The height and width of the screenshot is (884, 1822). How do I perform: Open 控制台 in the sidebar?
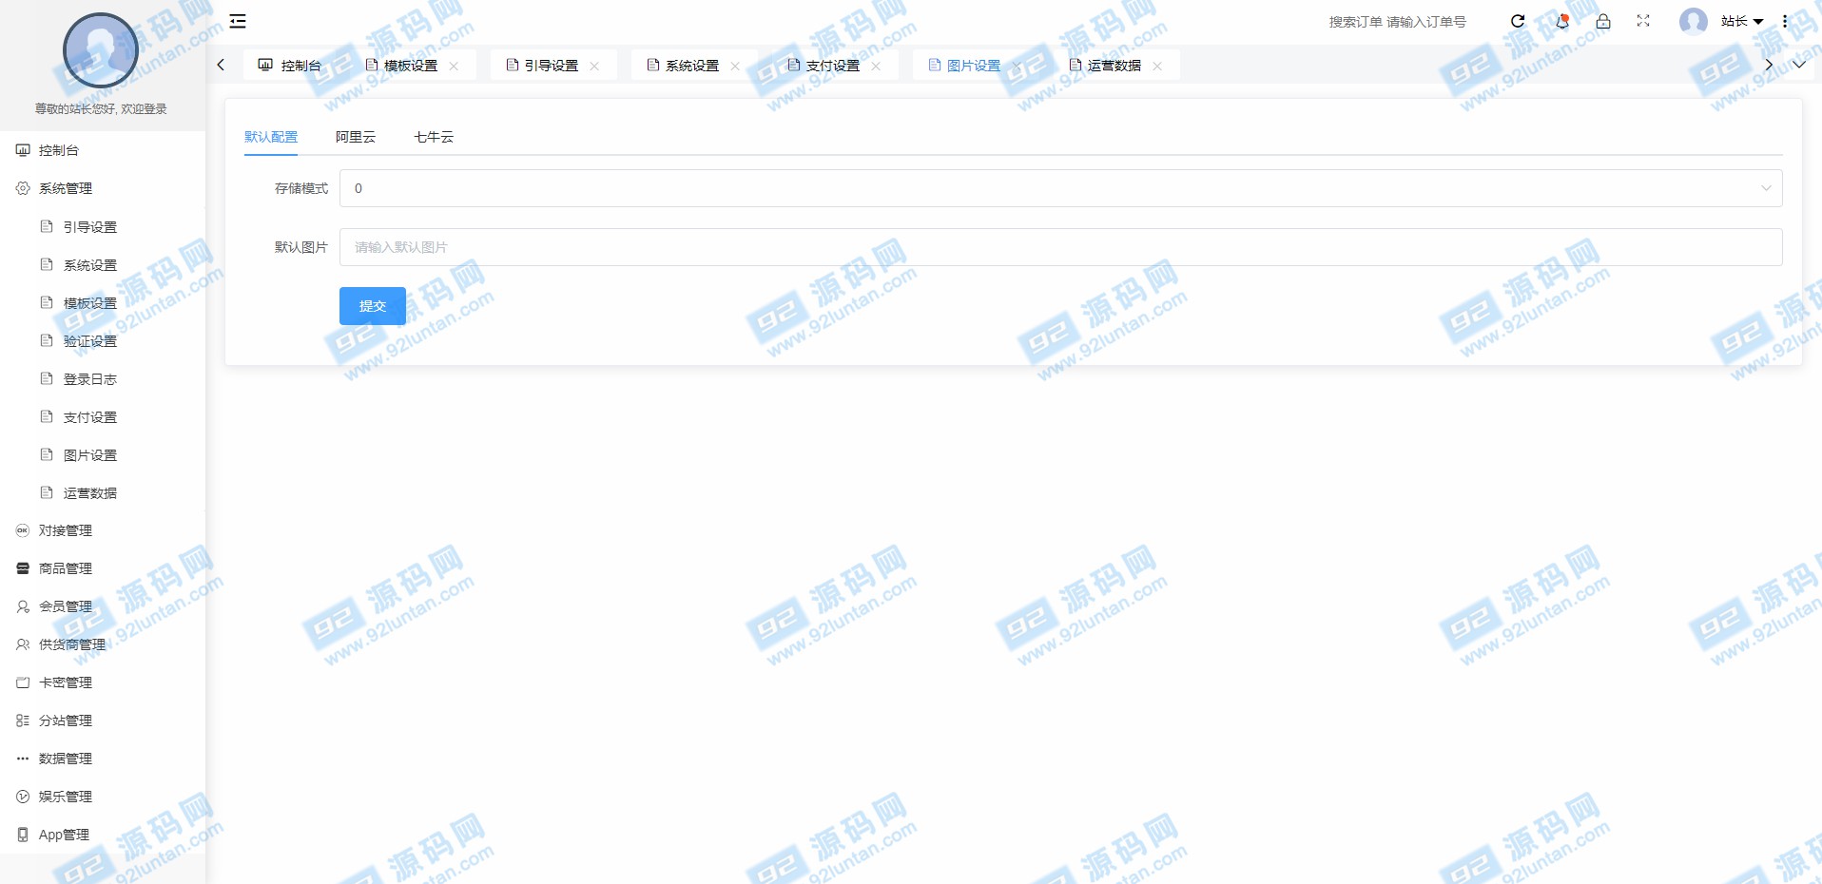(103, 150)
